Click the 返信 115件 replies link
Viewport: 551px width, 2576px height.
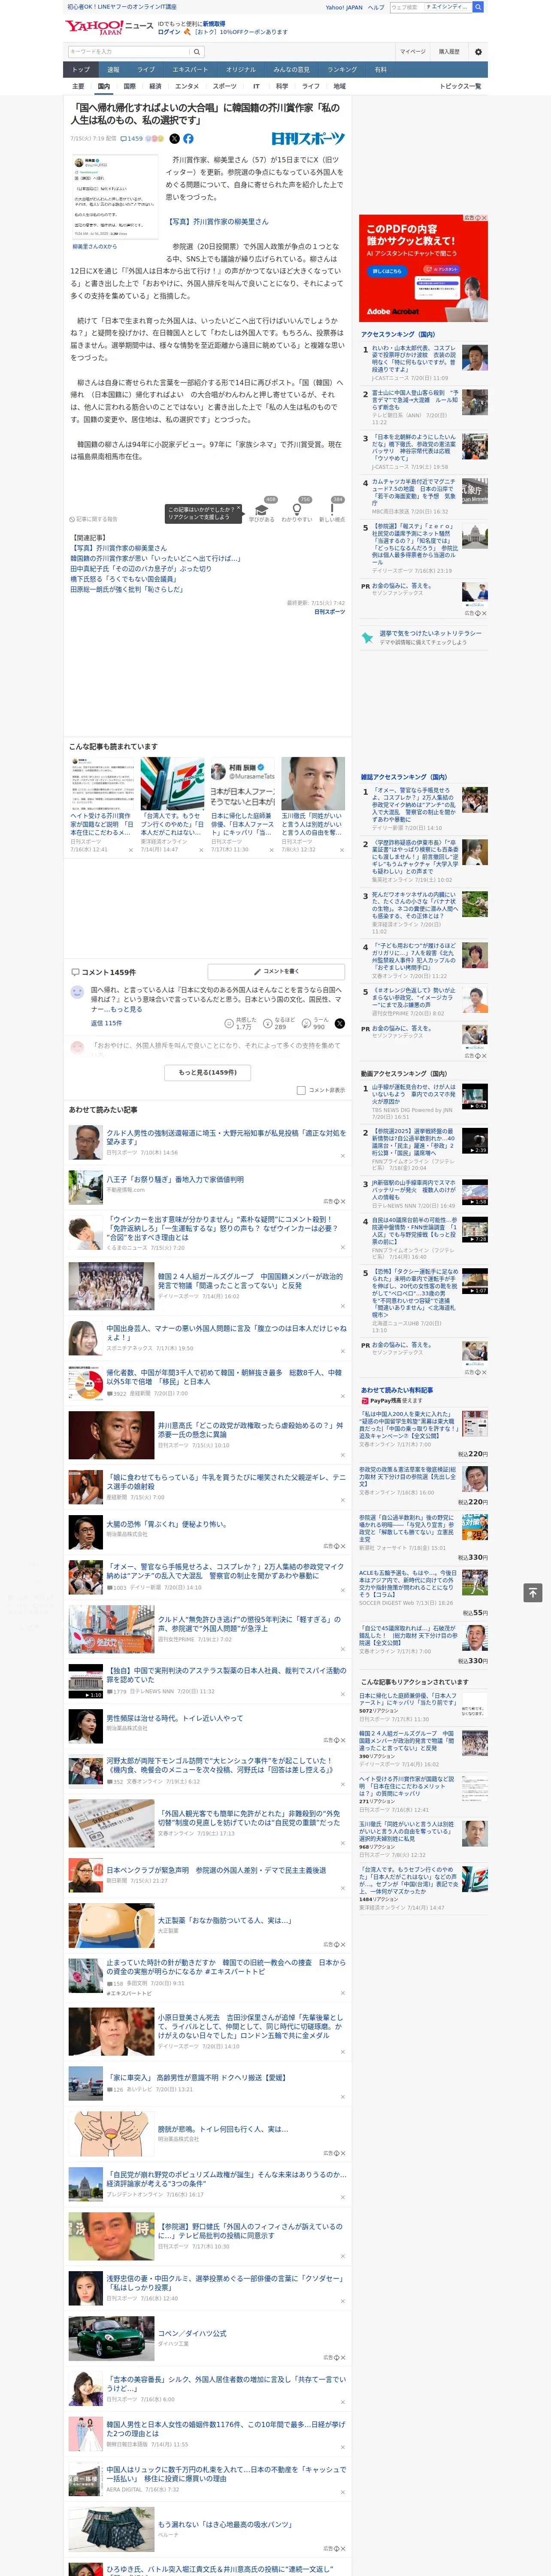tap(106, 1023)
